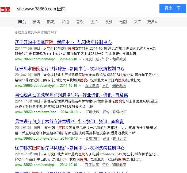Switch to the 音乐 tab
This screenshot has height=173, width=187.
(80, 22)
